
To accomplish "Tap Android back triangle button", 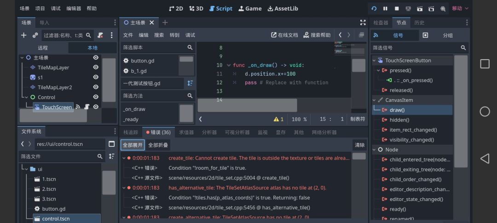I will pyautogui.click(x=485, y=159).
